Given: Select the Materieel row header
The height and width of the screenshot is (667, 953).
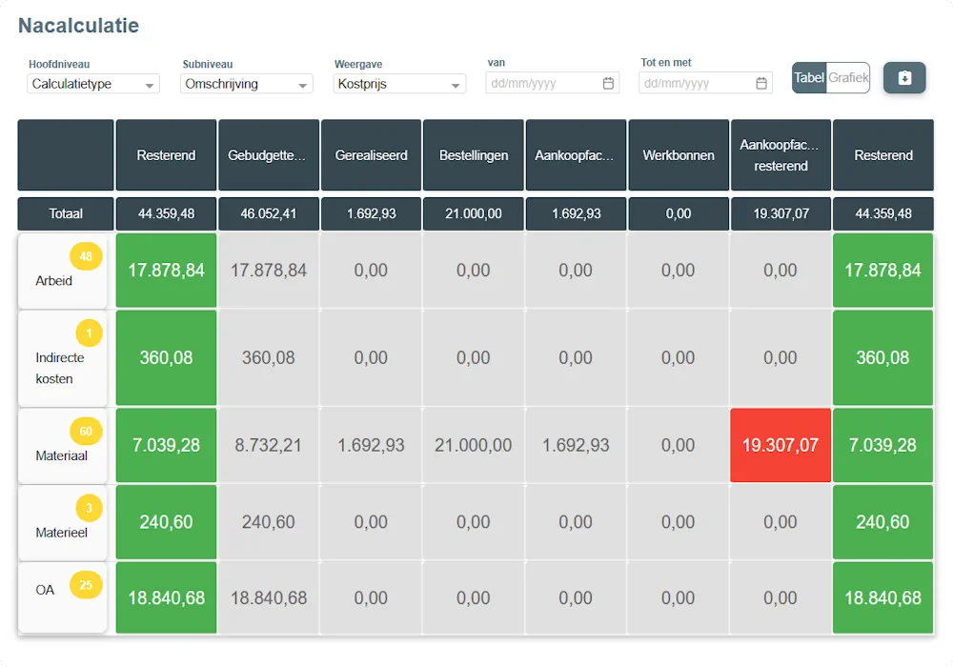Looking at the screenshot, I should (63, 522).
